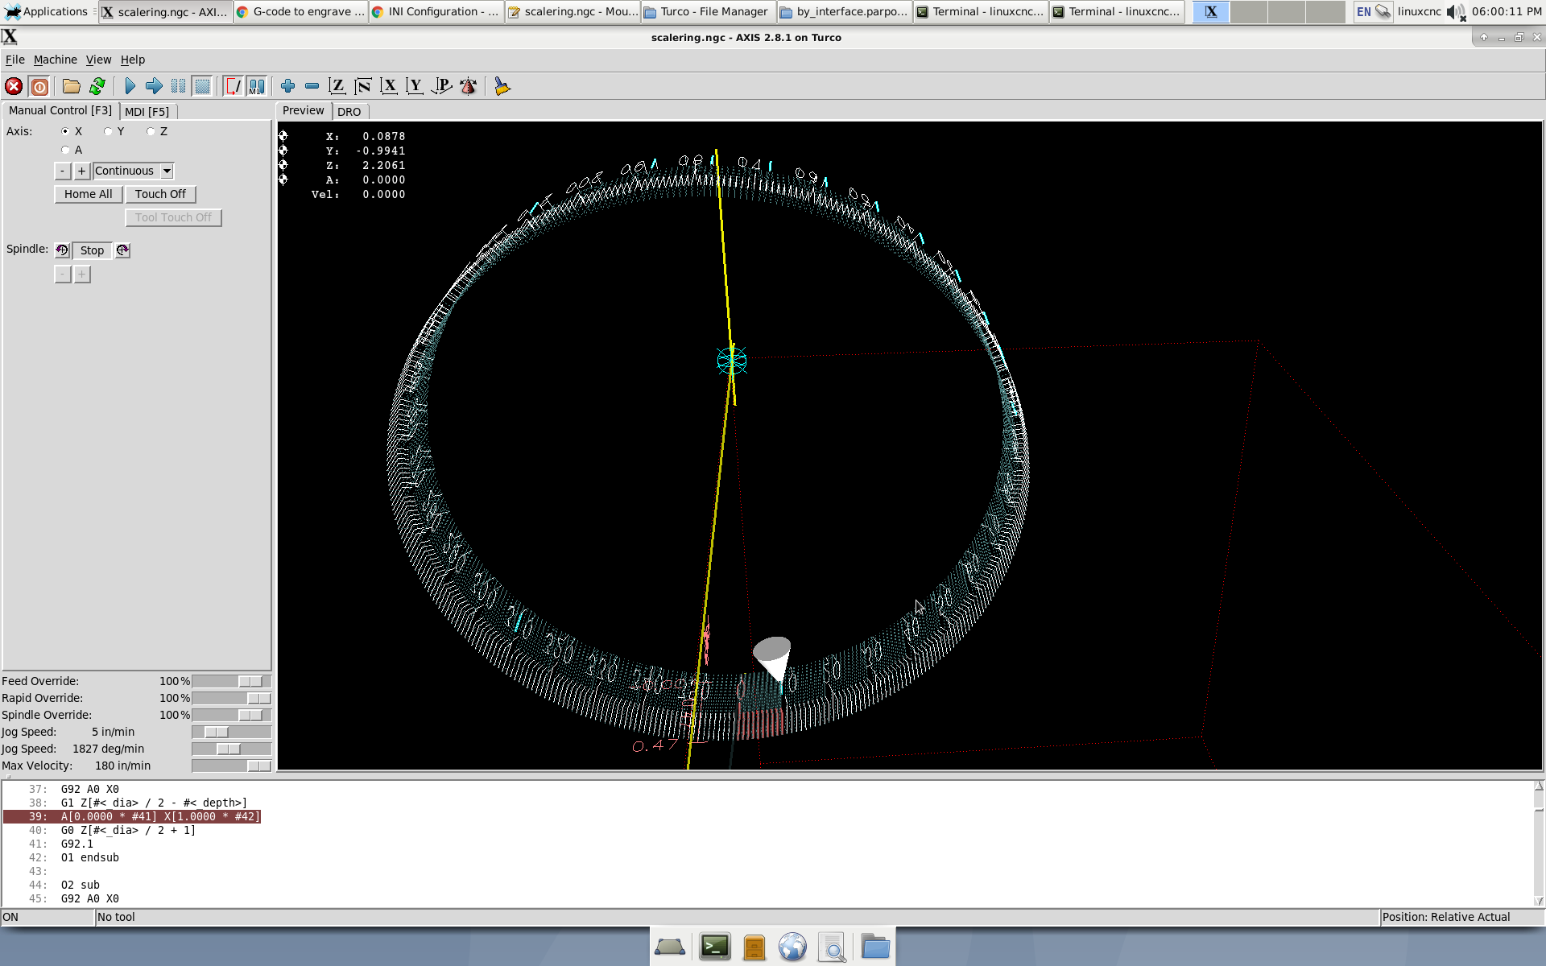
Task: Turn spindle clockwise
Action: pos(122,250)
